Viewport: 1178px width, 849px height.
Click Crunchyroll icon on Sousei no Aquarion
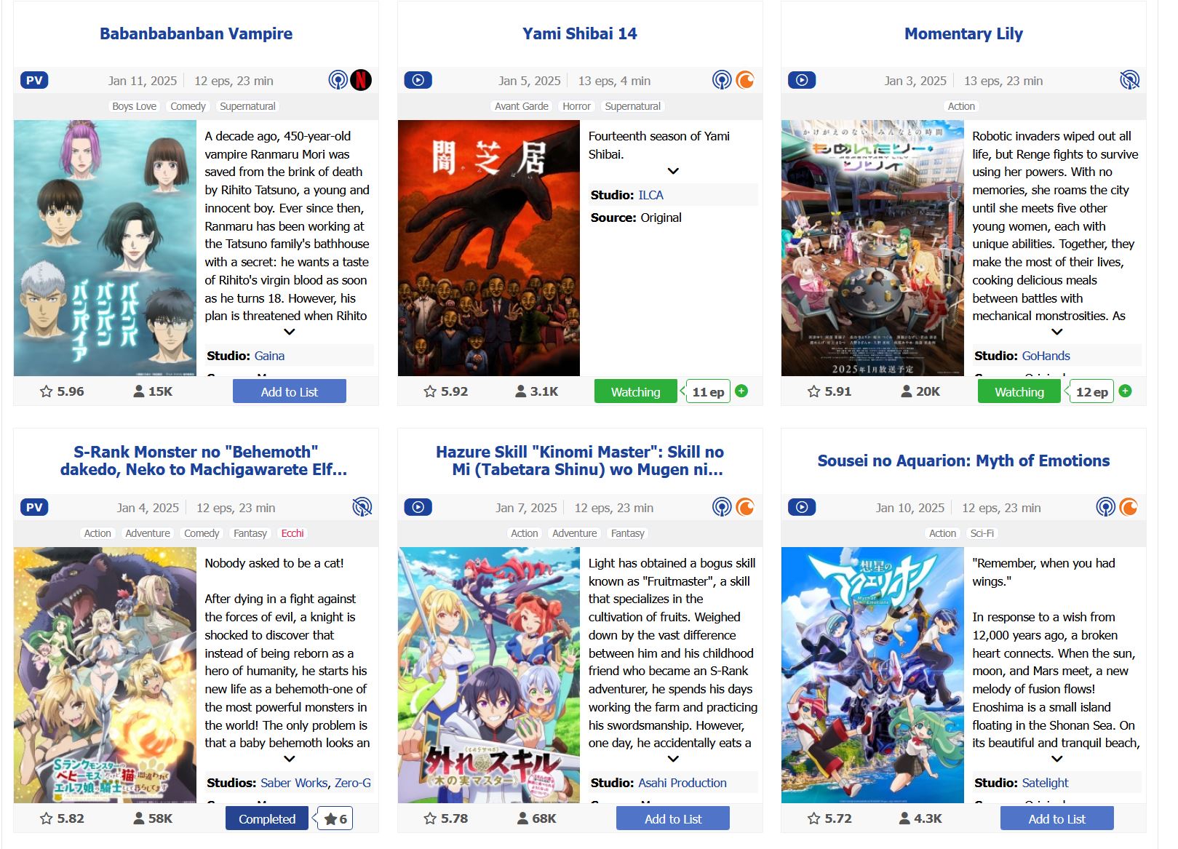point(1129,507)
